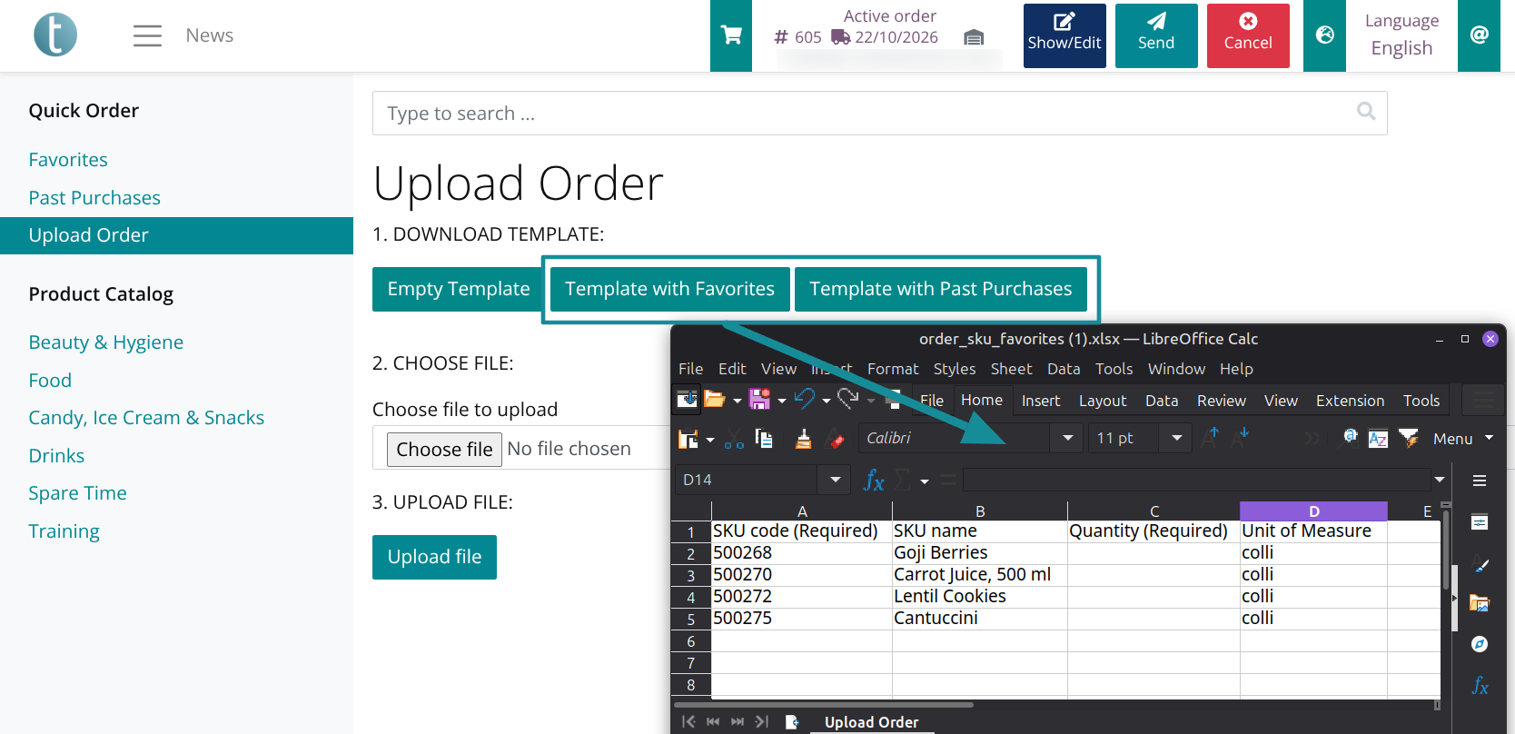Click the add new sheet icon
This screenshot has height=734, width=1515.
pos(792,721)
